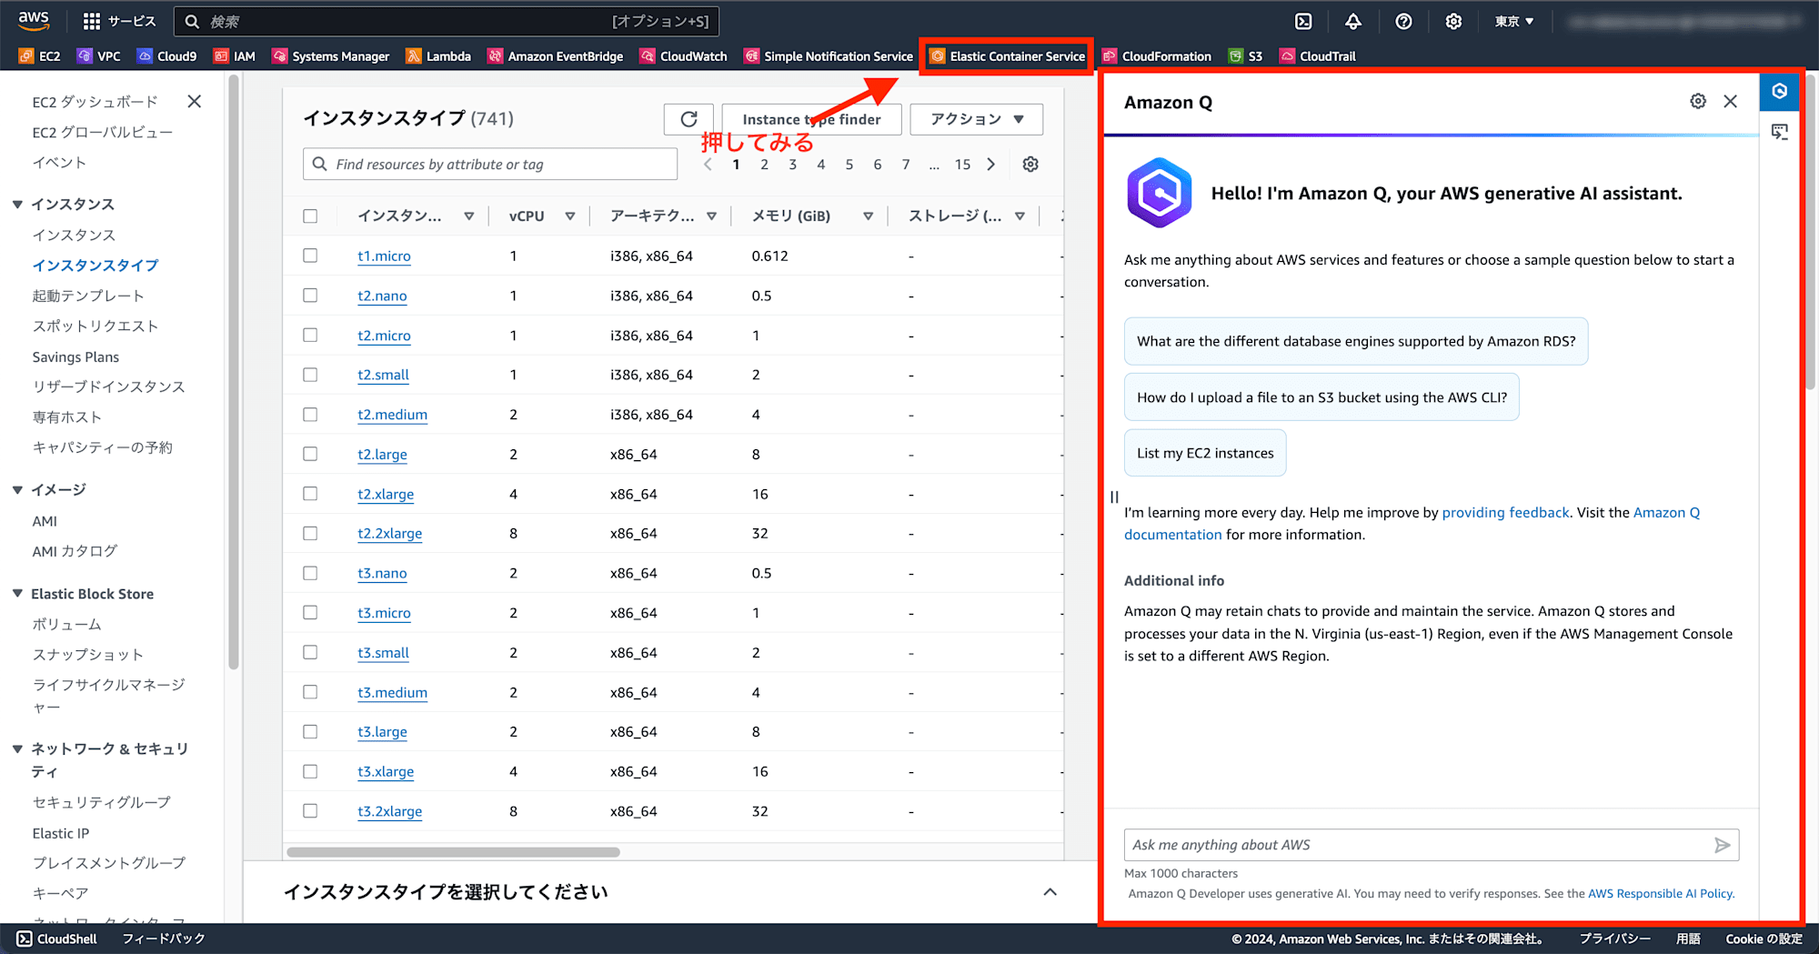Viewport: 1819px width, 954px height.
Task: Collapse the Elastic Block Store section
Action: click(x=17, y=594)
